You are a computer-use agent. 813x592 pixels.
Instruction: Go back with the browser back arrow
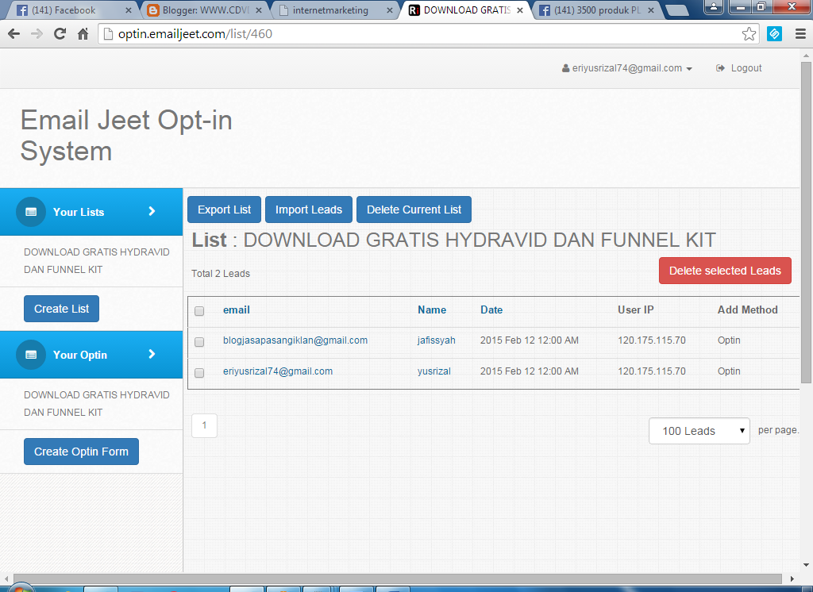click(14, 34)
